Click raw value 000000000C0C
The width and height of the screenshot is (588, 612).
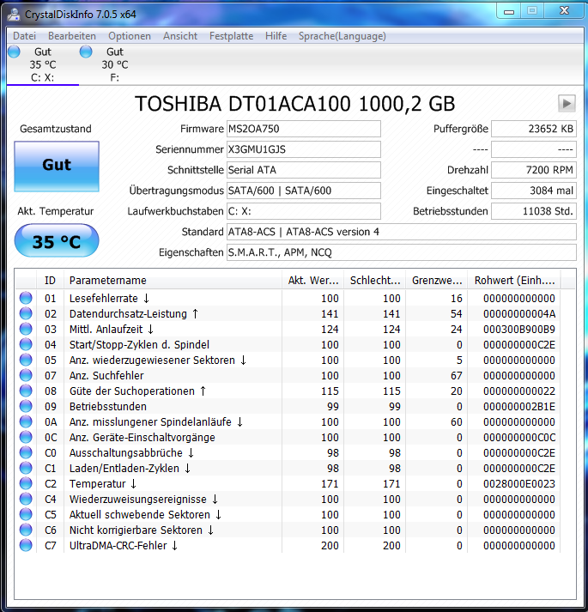coord(518,437)
